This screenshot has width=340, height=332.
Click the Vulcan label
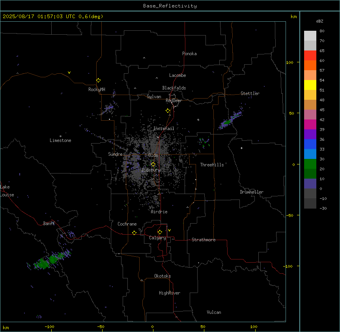click(x=214, y=312)
